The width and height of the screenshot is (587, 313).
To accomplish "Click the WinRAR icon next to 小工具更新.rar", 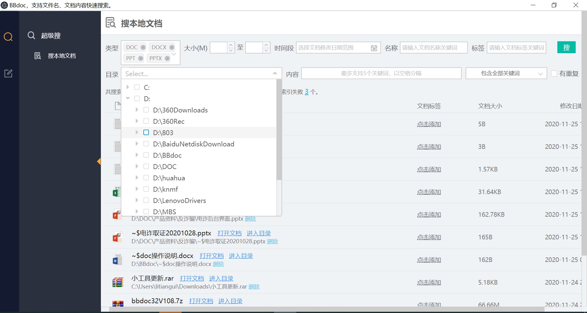I will (x=117, y=282).
